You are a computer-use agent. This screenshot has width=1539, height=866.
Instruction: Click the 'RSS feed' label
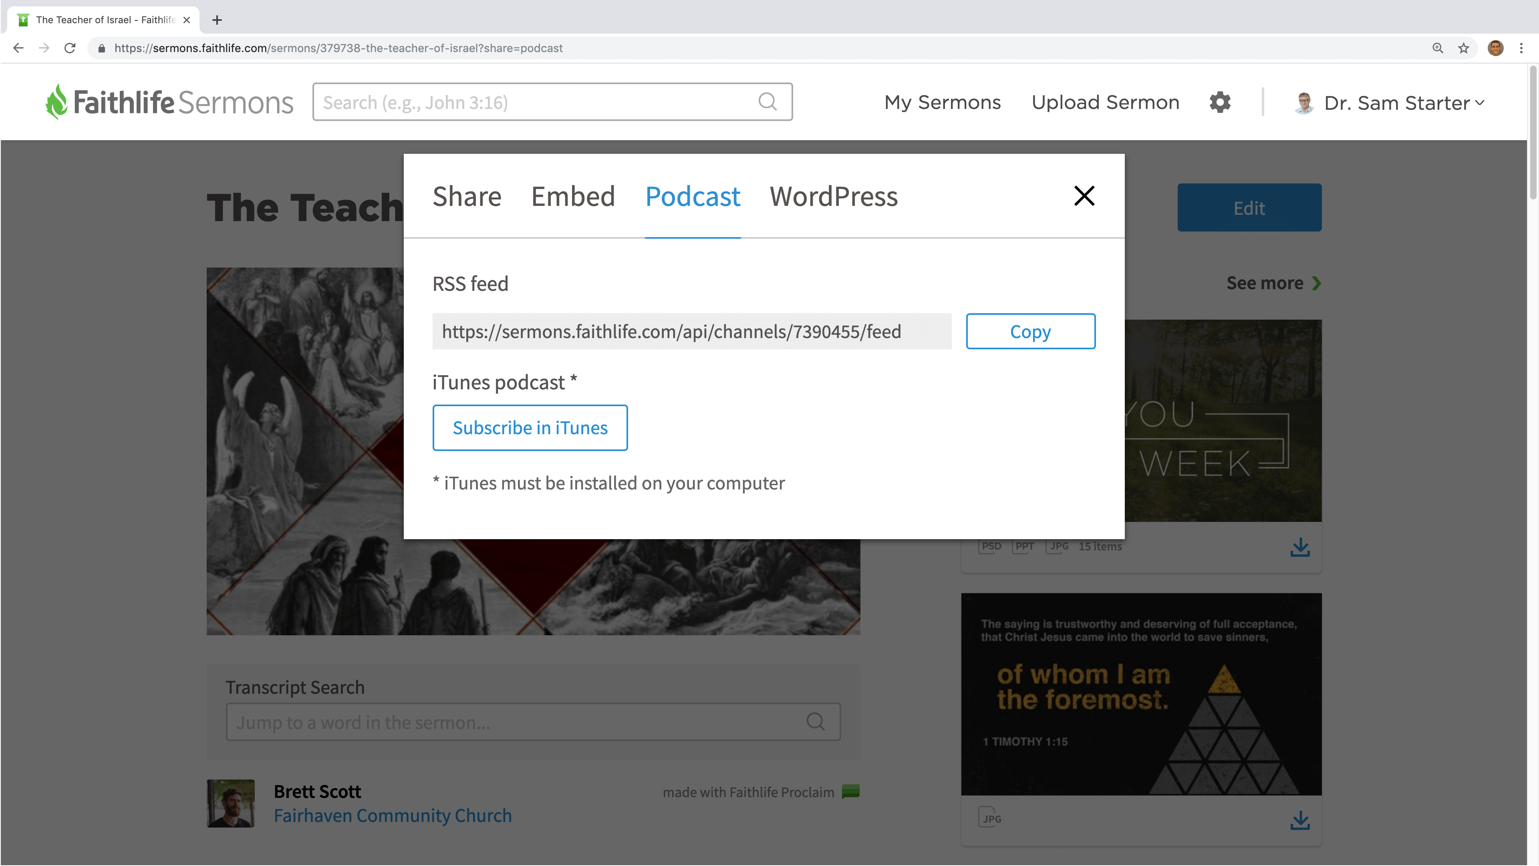[x=470, y=284]
